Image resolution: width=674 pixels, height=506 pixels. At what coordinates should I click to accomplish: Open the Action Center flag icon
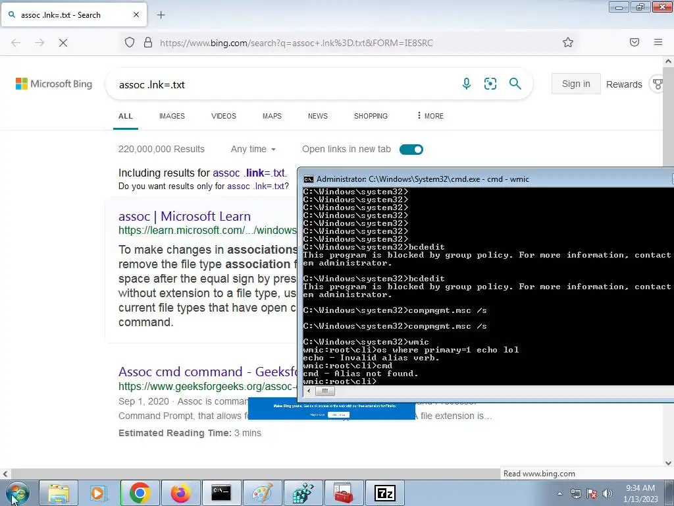click(592, 493)
